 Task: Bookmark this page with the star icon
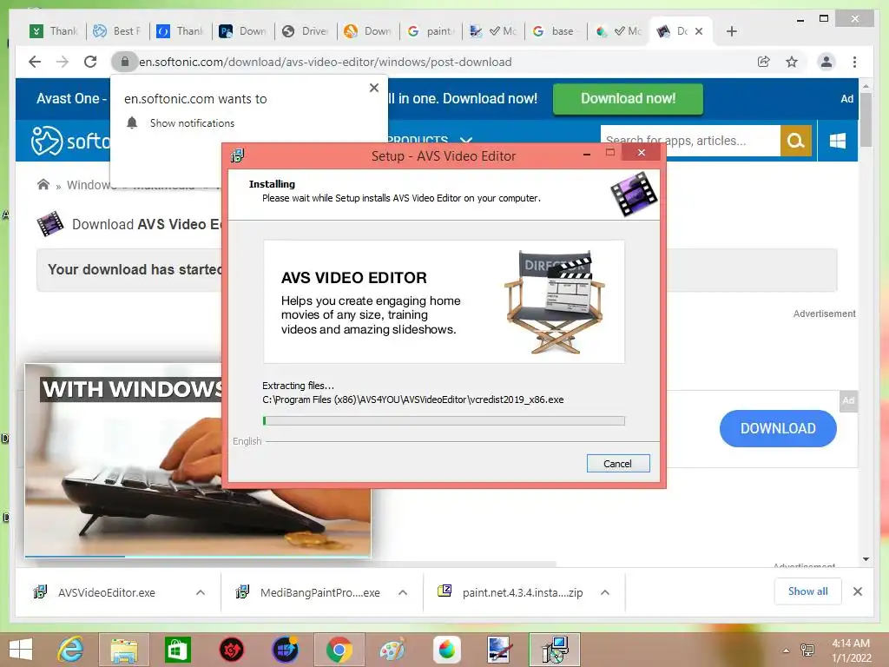coord(792,62)
